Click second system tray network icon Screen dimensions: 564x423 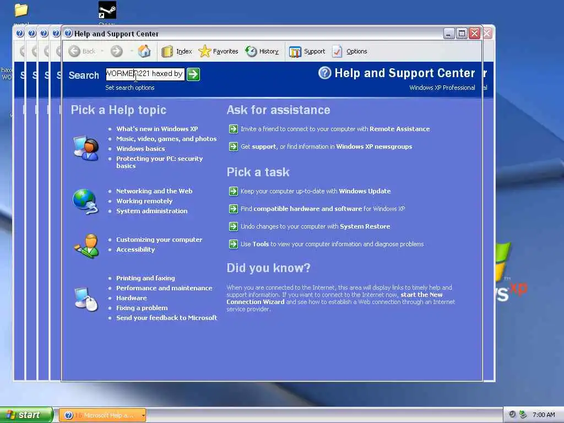click(523, 415)
